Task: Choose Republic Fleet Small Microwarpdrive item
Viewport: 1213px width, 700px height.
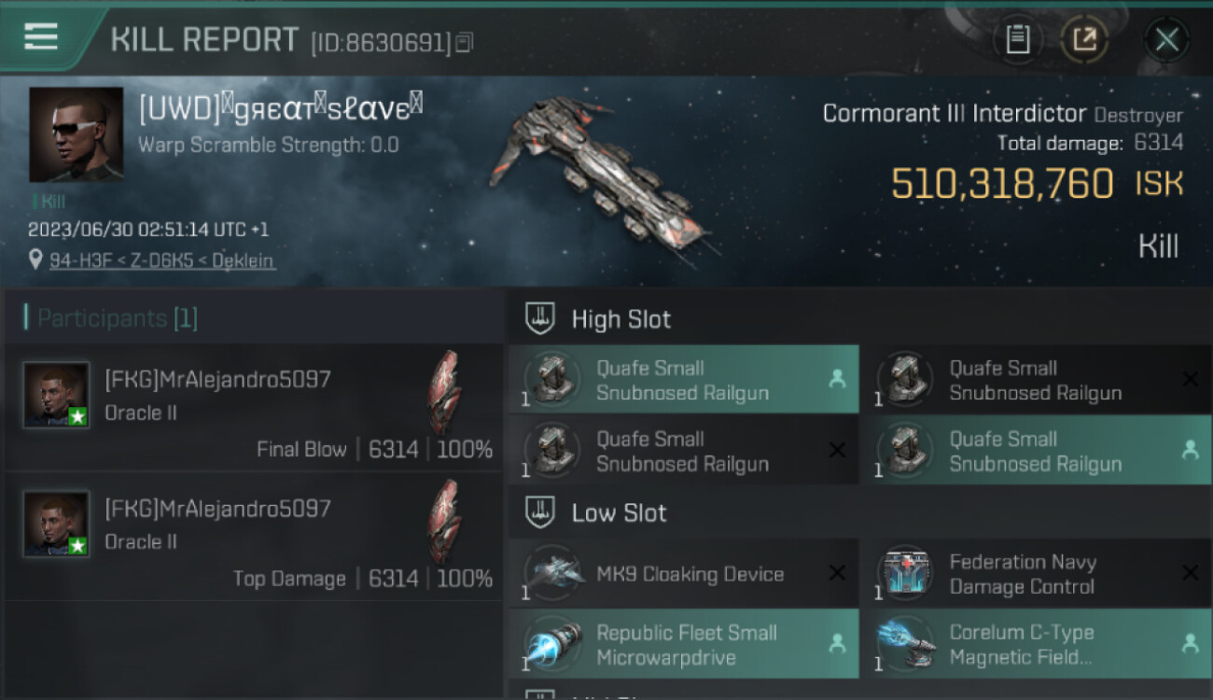Action: click(683, 644)
